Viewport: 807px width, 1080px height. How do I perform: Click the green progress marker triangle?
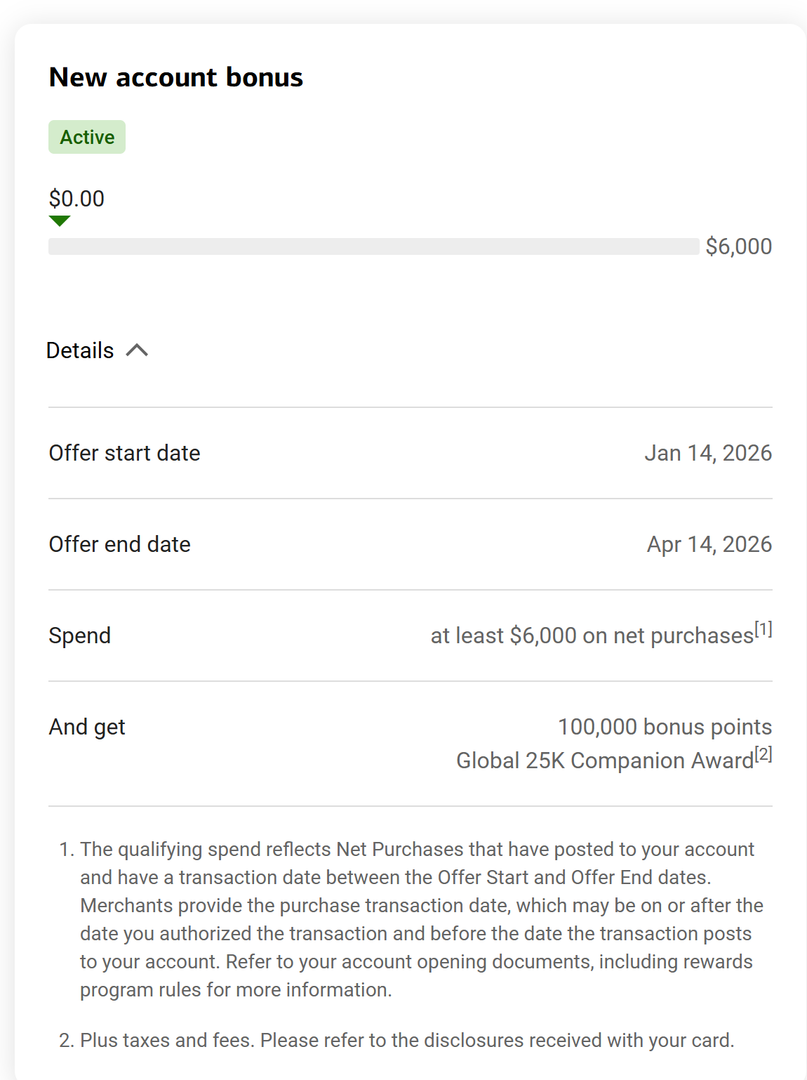[x=60, y=221]
